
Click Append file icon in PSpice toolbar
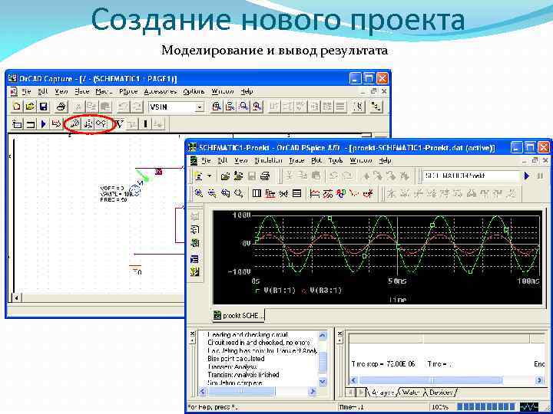[x=238, y=176]
